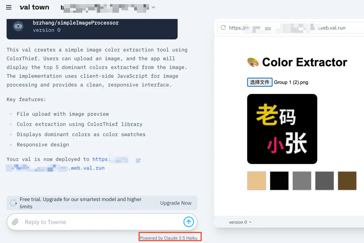Expand the account name dropdown chevron
Screen dimensions: 364x243
click(153, 7)
